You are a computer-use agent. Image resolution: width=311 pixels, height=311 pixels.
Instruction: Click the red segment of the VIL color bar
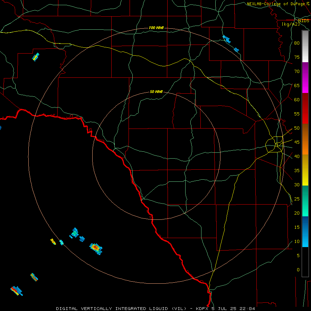tap(305, 109)
